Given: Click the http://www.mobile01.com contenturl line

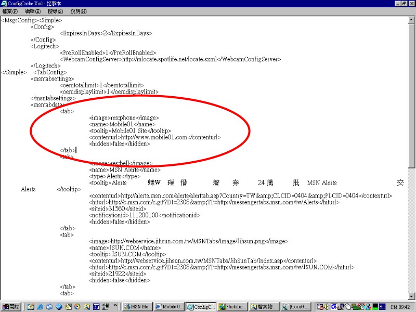Looking at the screenshot, I should click(x=155, y=137).
